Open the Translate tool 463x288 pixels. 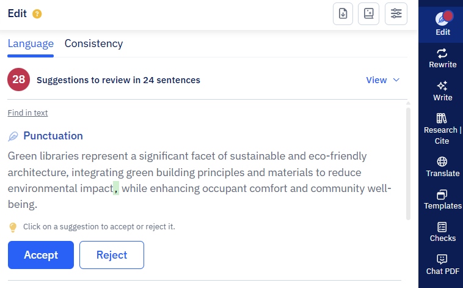[442, 167]
